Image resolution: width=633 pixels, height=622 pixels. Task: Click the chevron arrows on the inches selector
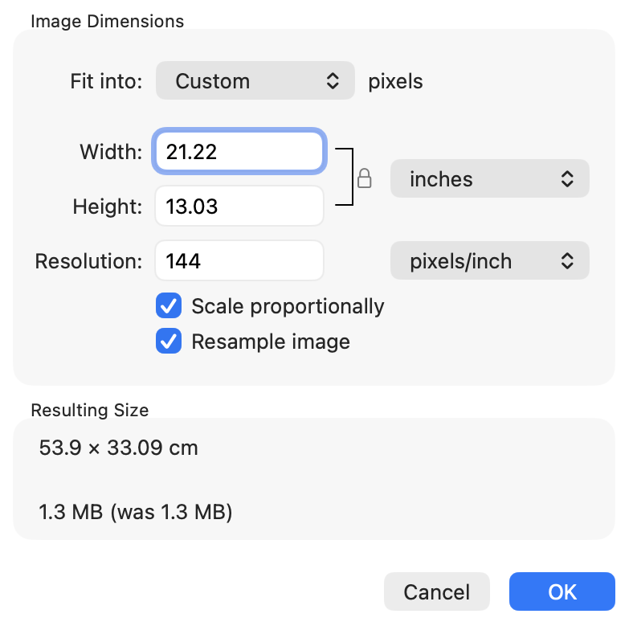[567, 178]
